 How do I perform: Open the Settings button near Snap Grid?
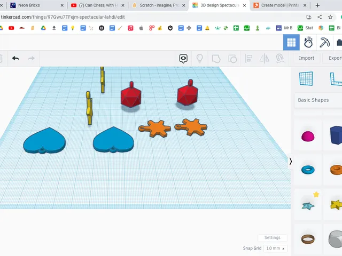[272, 237]
